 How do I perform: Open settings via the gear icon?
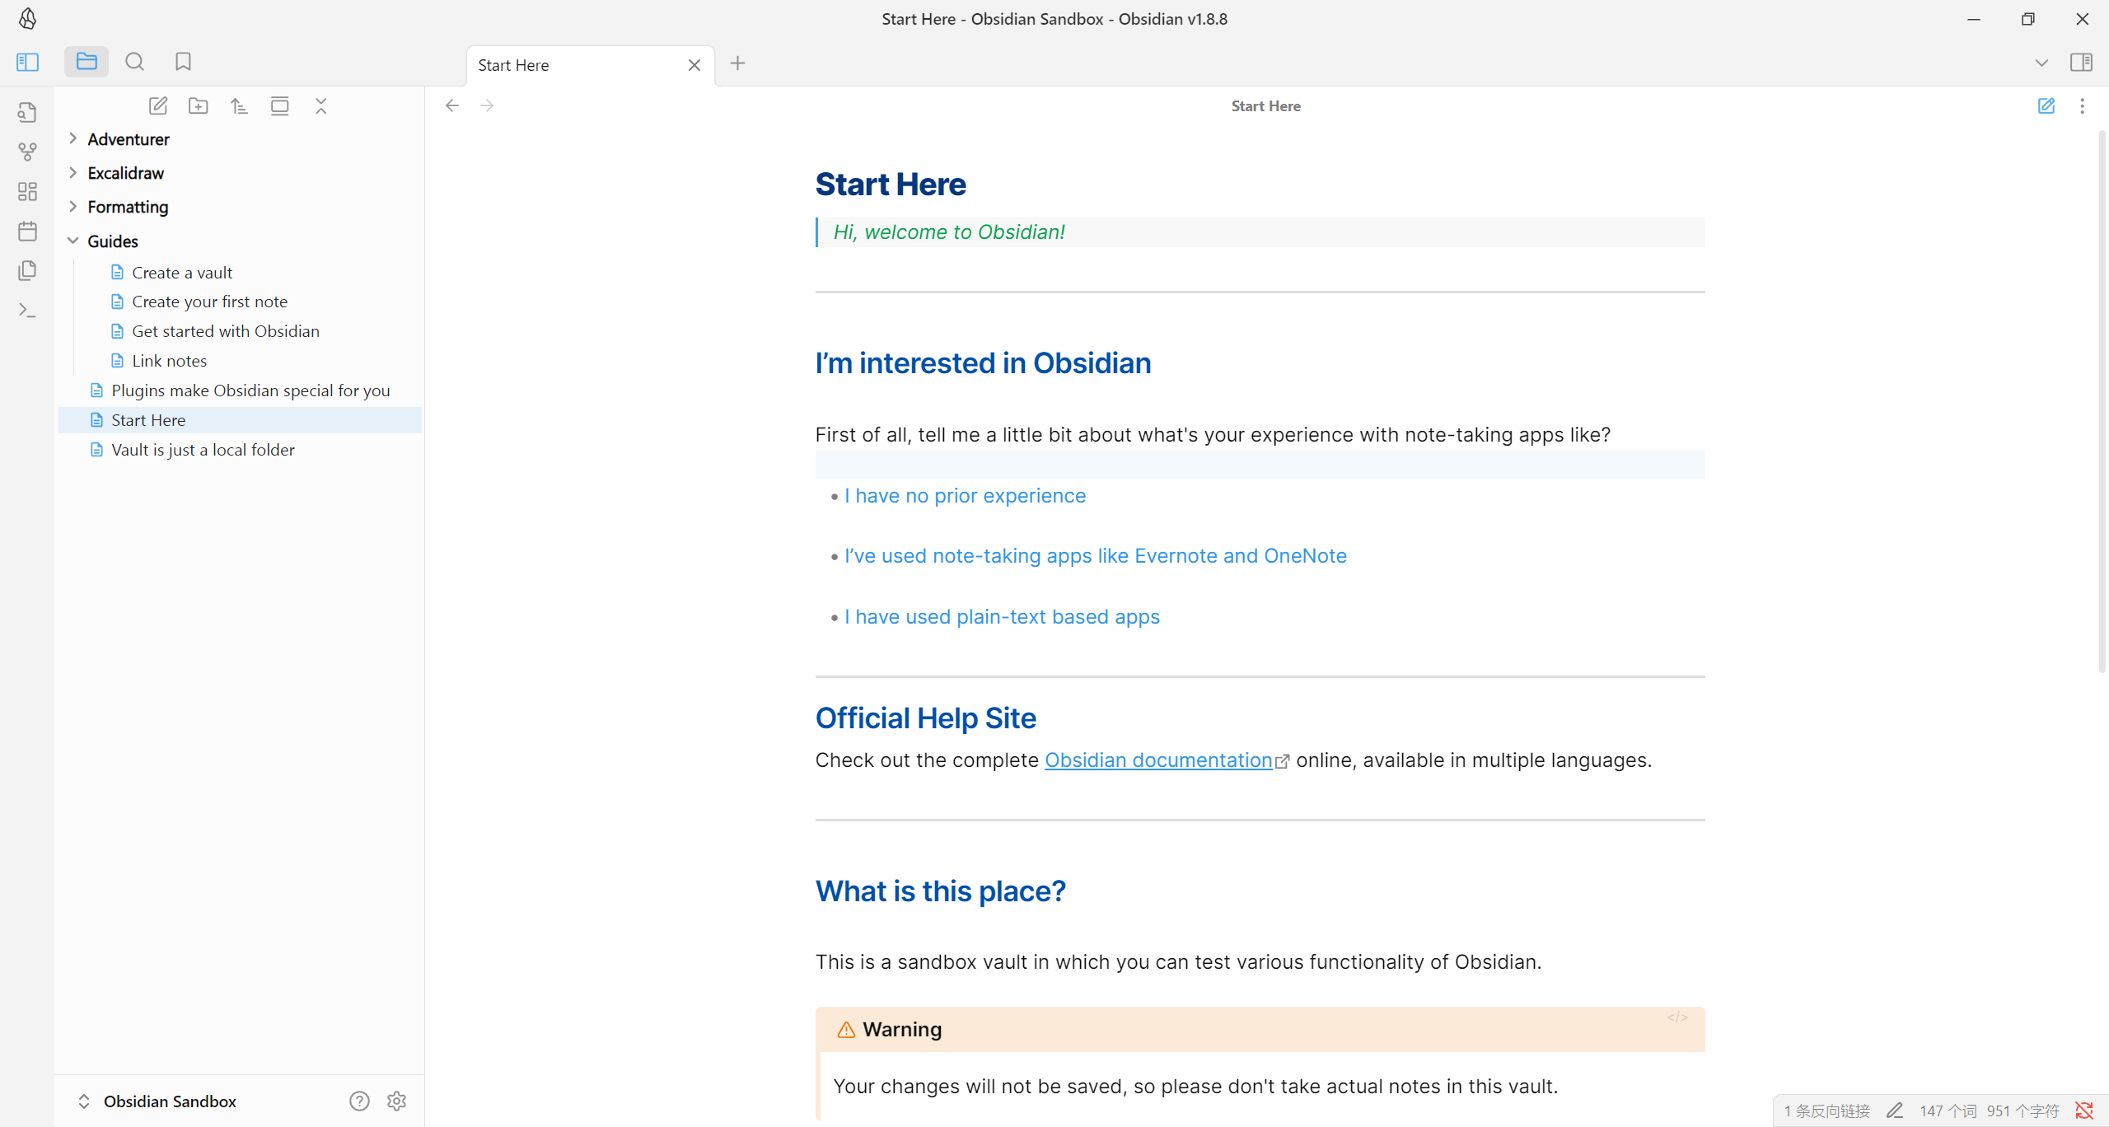point(396,1101)
